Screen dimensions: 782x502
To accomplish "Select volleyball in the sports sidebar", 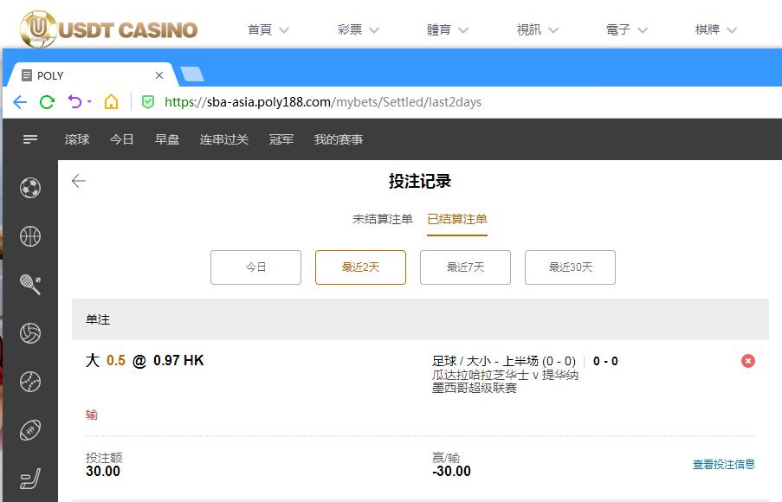I will tap(30, 333).
